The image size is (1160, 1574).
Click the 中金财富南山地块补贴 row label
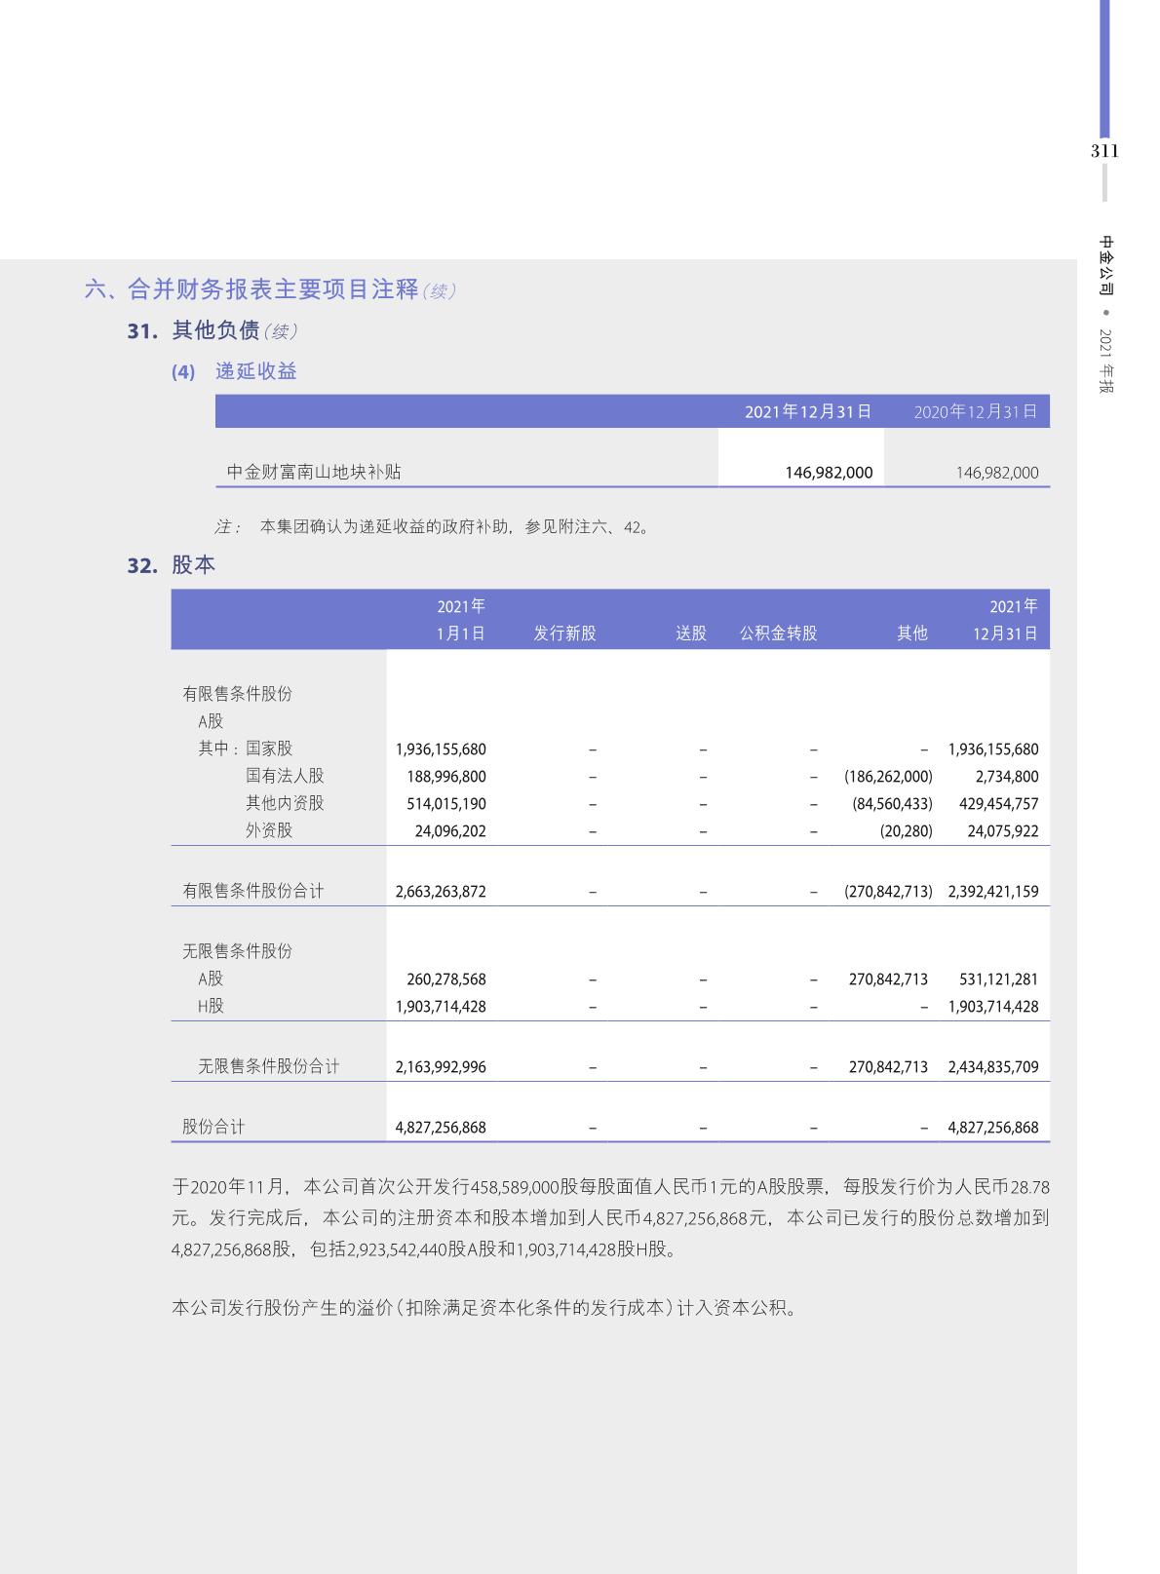pyautogui.click(x=314, y=473)
